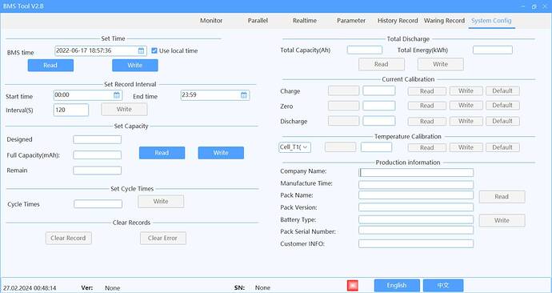Switch language to English
Screen dimensions: 552x293
397,286
